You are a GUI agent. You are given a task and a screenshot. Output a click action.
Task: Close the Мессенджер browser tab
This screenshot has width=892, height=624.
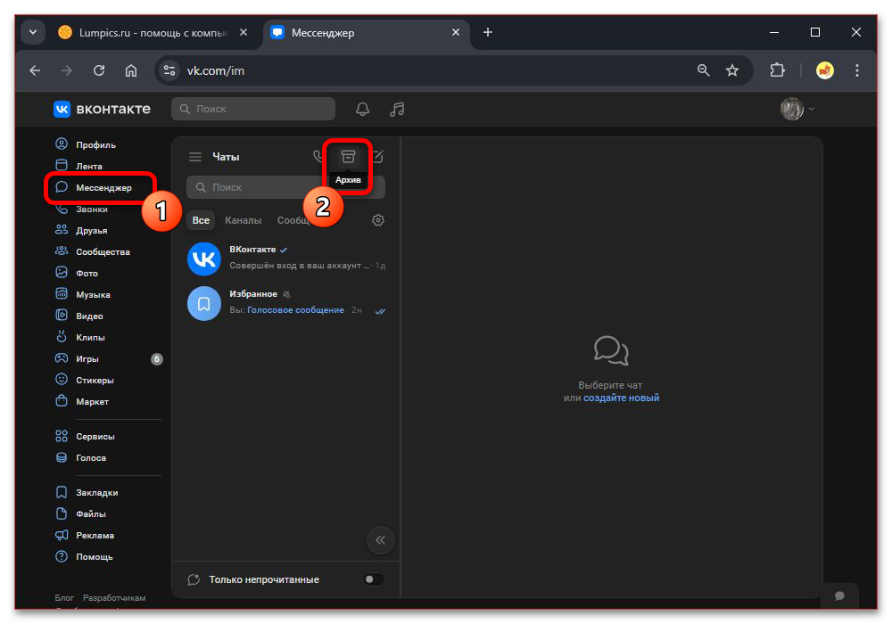[456, 32]
